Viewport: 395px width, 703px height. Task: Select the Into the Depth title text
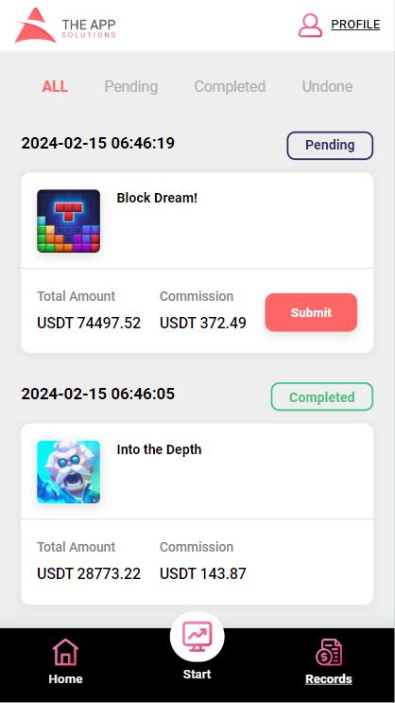pos(159,449)
